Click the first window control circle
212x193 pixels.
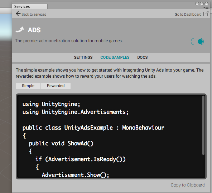click(197, 4)
